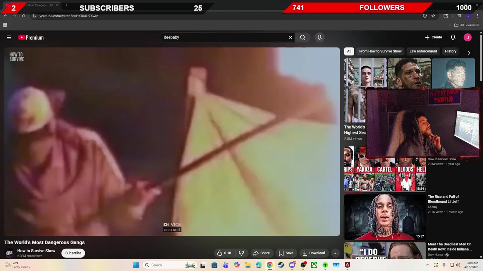Go to YouTube Premium home logo
The width and height of the screenshot is (483, 271).
[31, 37]
